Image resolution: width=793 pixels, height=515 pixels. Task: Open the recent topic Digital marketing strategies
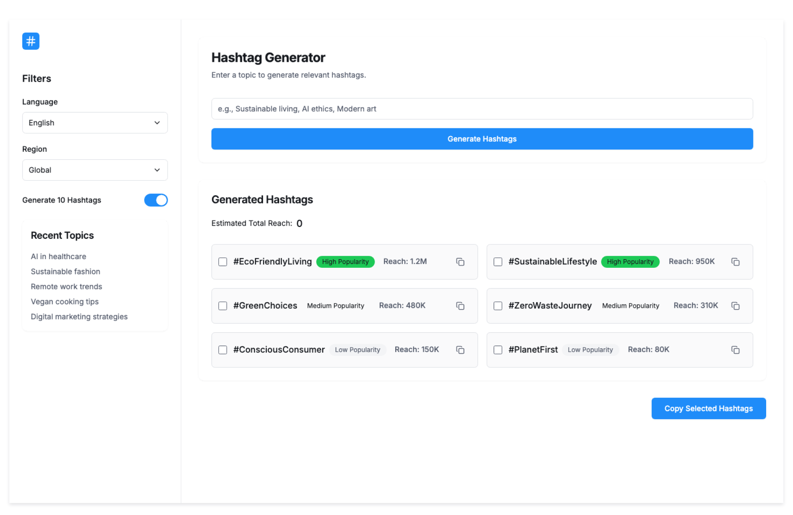tap(79, 317)
